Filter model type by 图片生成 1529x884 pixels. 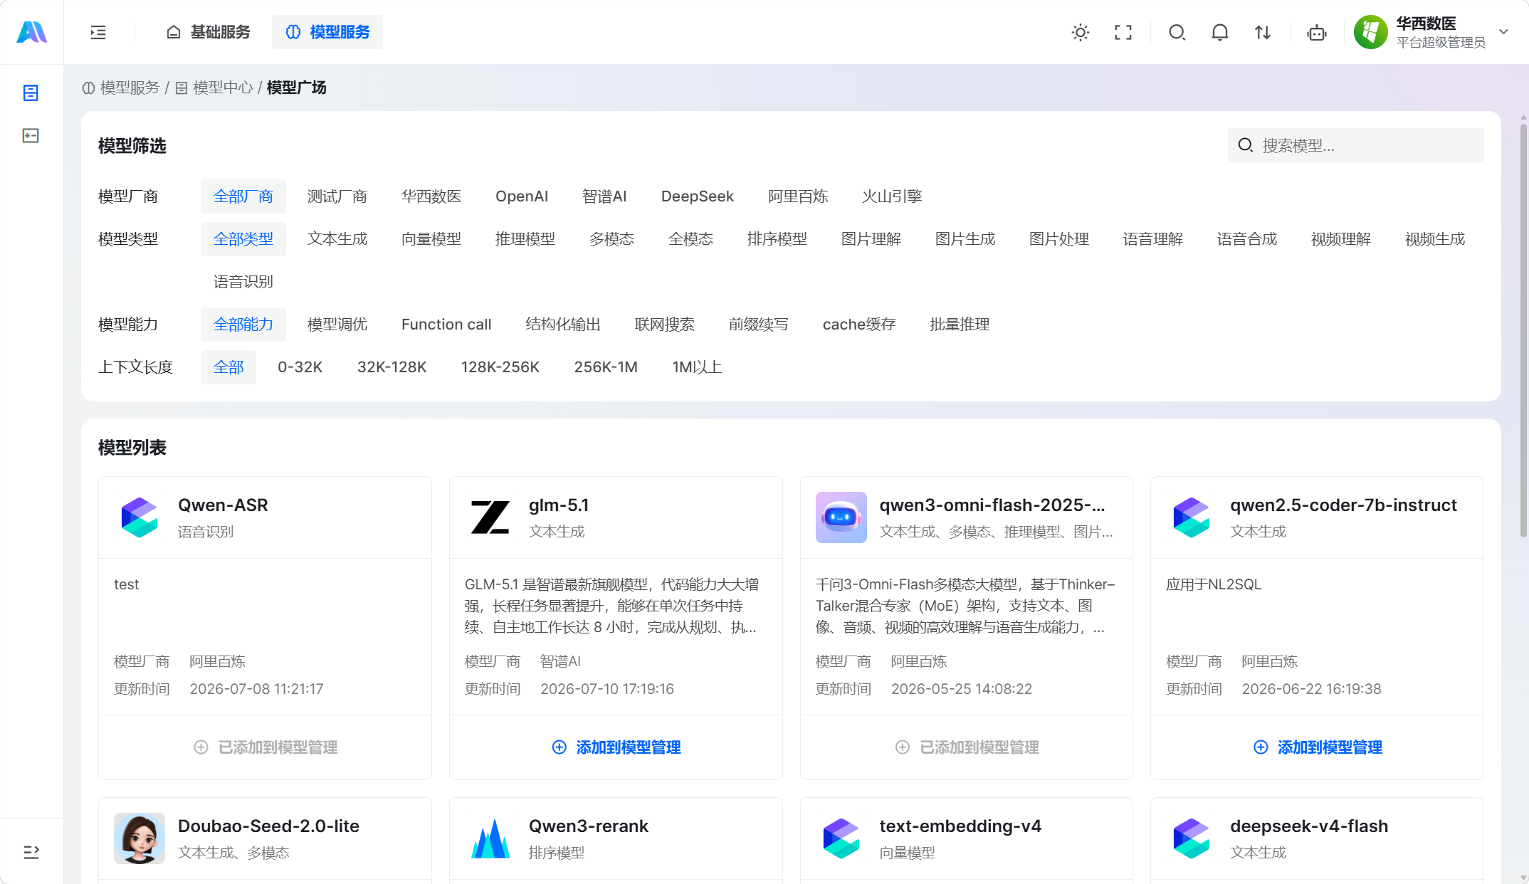965,239
